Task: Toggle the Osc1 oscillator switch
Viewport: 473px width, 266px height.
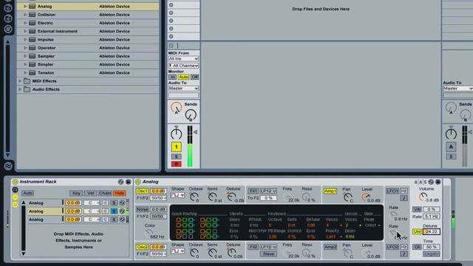Action: [x=142, y=191]
